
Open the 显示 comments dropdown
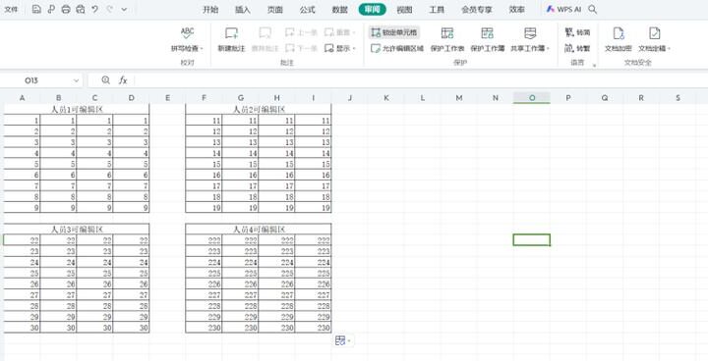(x=340, y=48)
